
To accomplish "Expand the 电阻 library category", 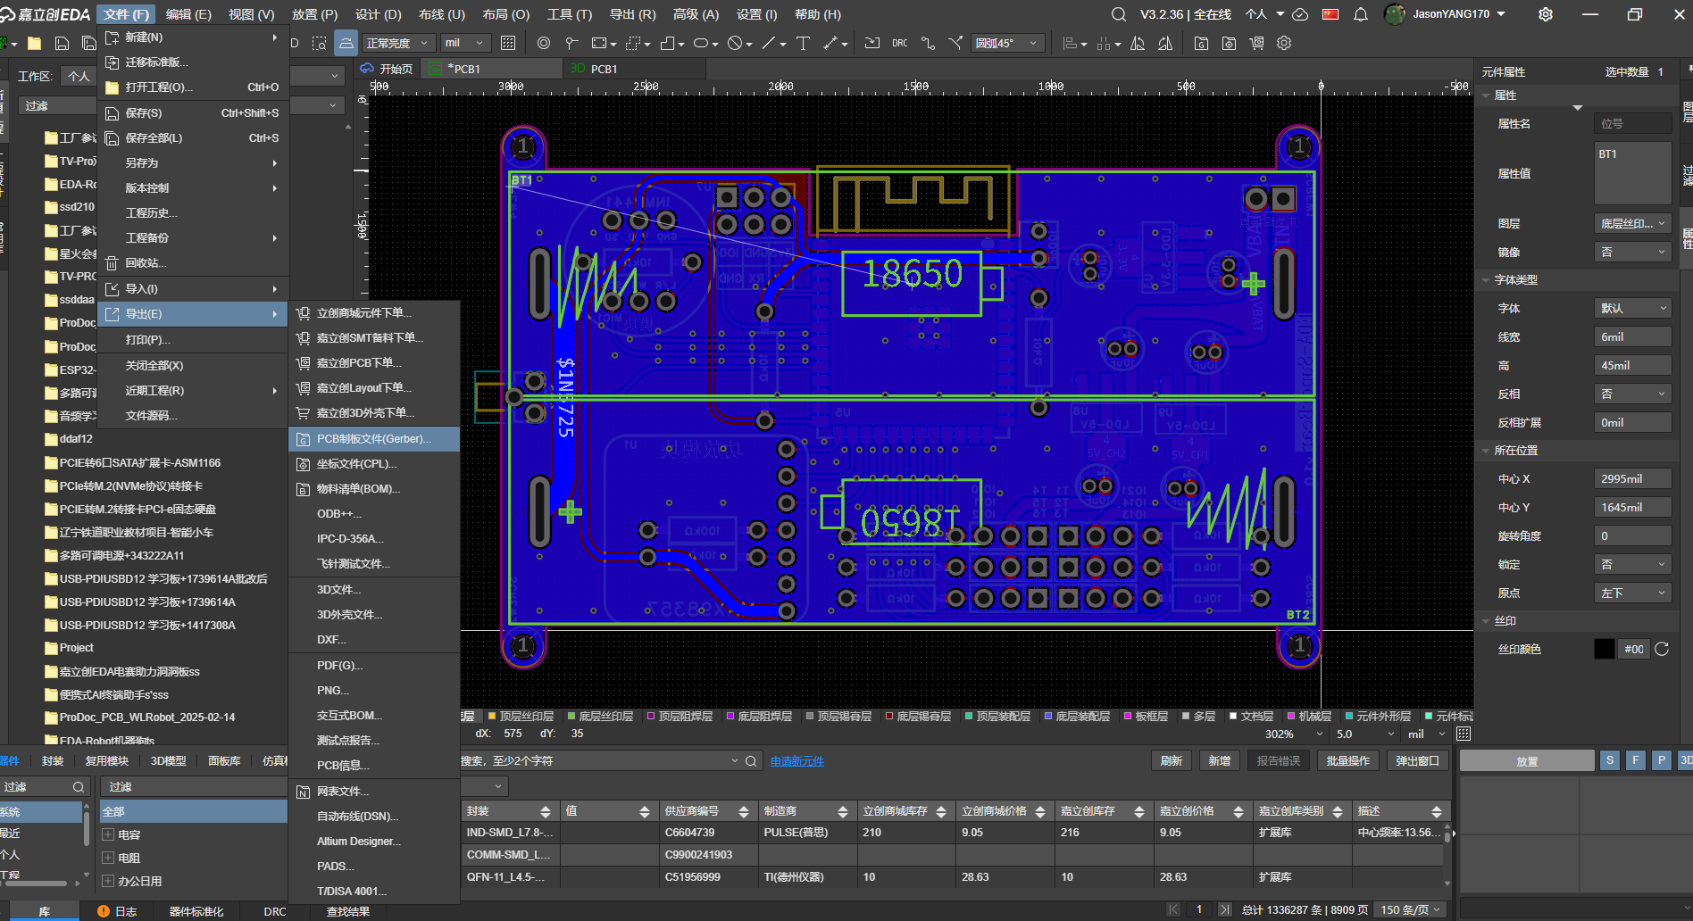I will click(108, 858).
